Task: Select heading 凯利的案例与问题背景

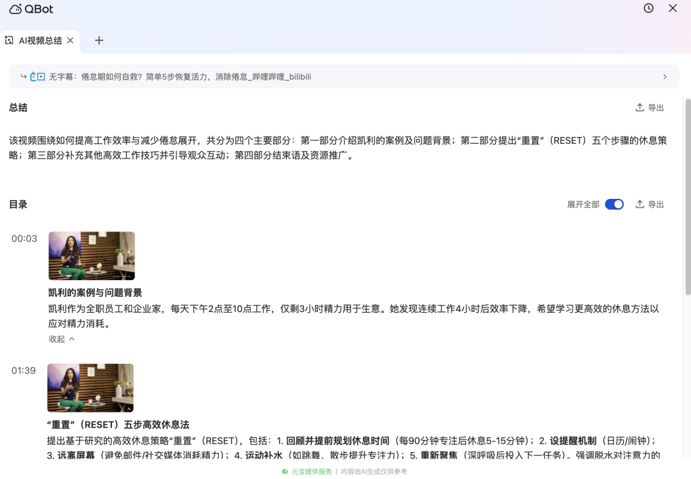Action: pos(95,293)
